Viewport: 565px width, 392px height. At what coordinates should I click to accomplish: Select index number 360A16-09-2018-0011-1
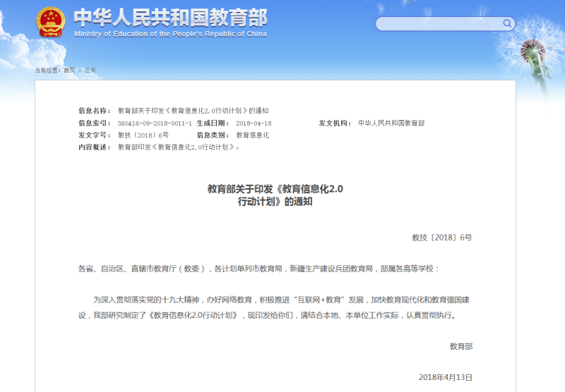(x=155, y=123)
